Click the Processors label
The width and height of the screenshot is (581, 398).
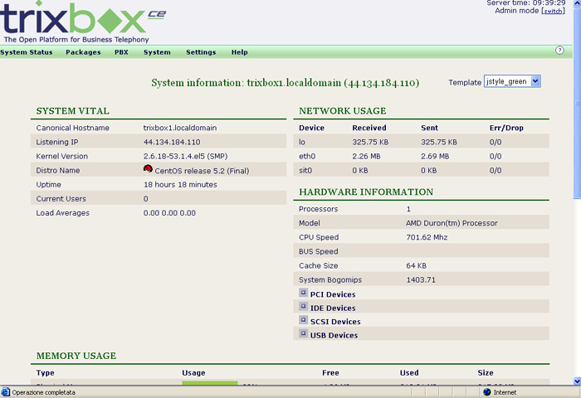click(318, 209)
